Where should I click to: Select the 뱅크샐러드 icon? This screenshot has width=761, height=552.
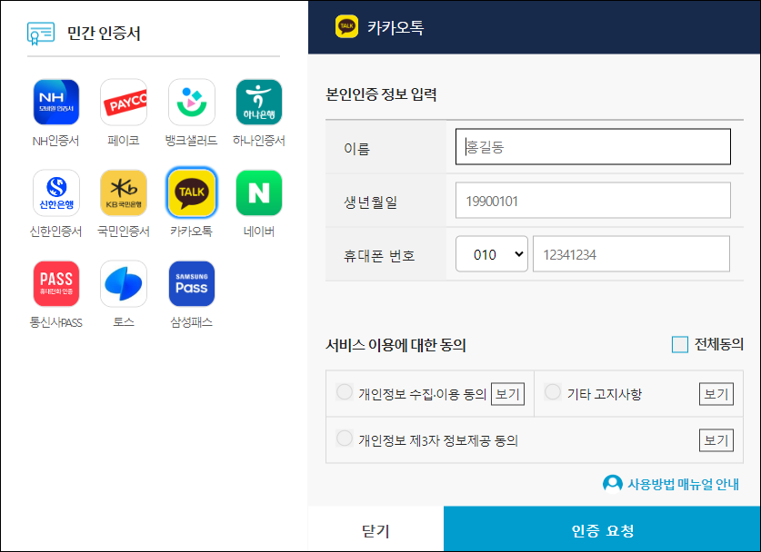point(192,103)
